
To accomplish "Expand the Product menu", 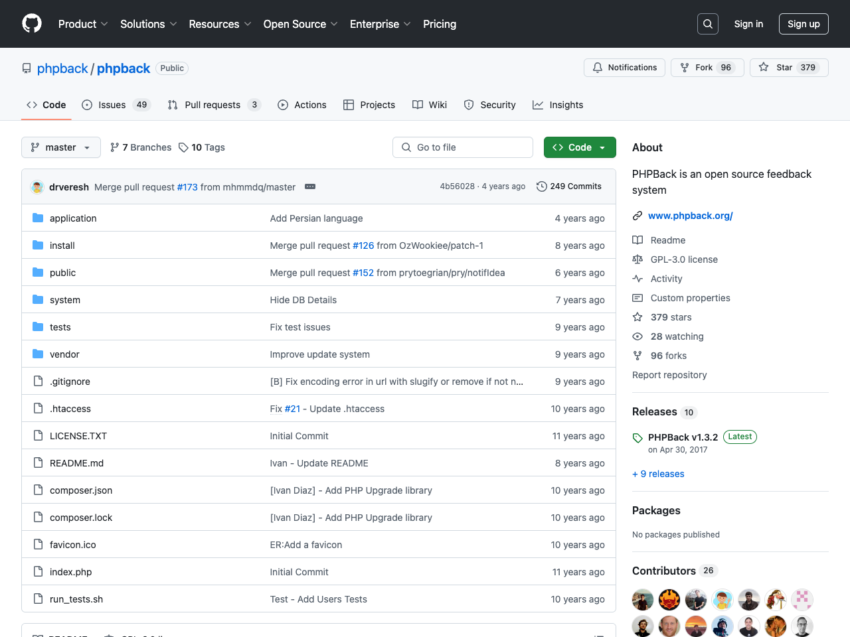I will coord(83,24).
